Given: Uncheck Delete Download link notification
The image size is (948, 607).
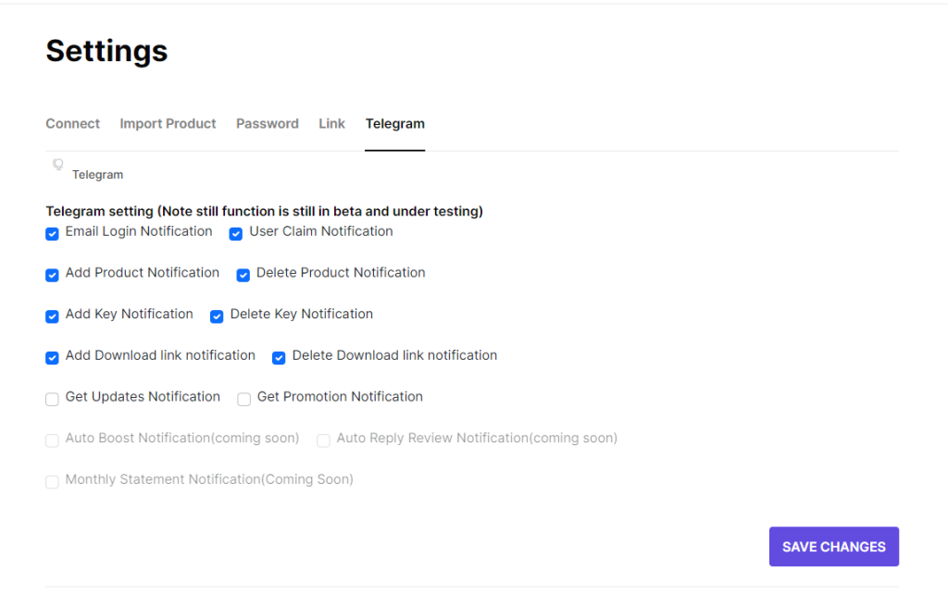Looking at the screenshot, I should tap(279, 358).
